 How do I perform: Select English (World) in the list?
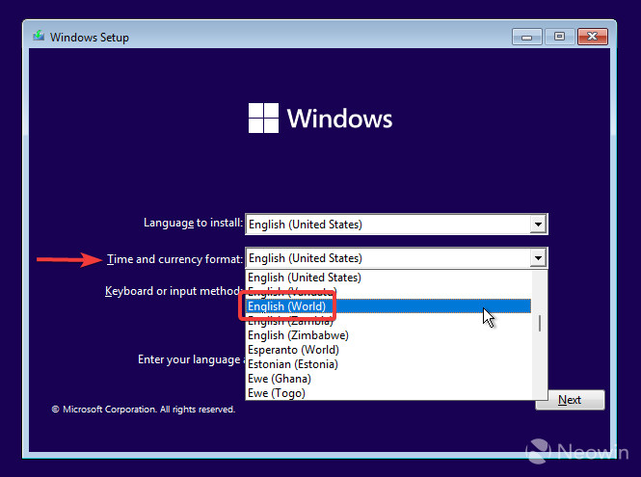tap(388, 306)
